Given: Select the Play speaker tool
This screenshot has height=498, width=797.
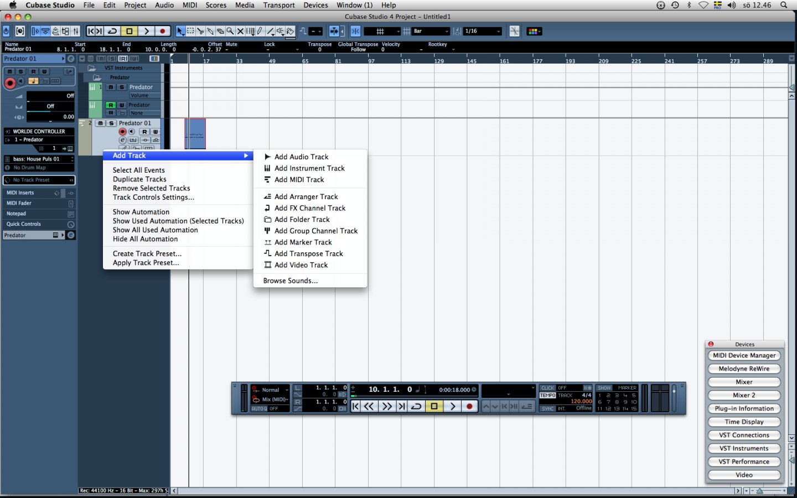Looking at the screenshot, I should tap(280, 32).
